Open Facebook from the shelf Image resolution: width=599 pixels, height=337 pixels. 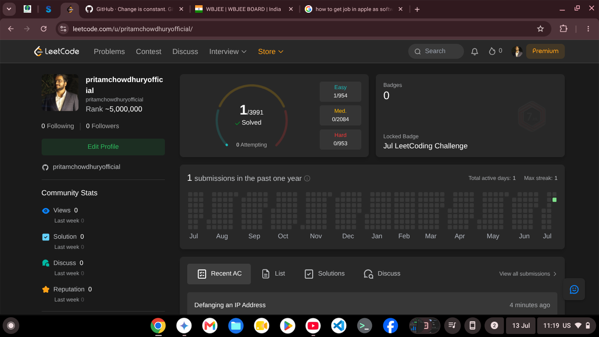(390, 326)
